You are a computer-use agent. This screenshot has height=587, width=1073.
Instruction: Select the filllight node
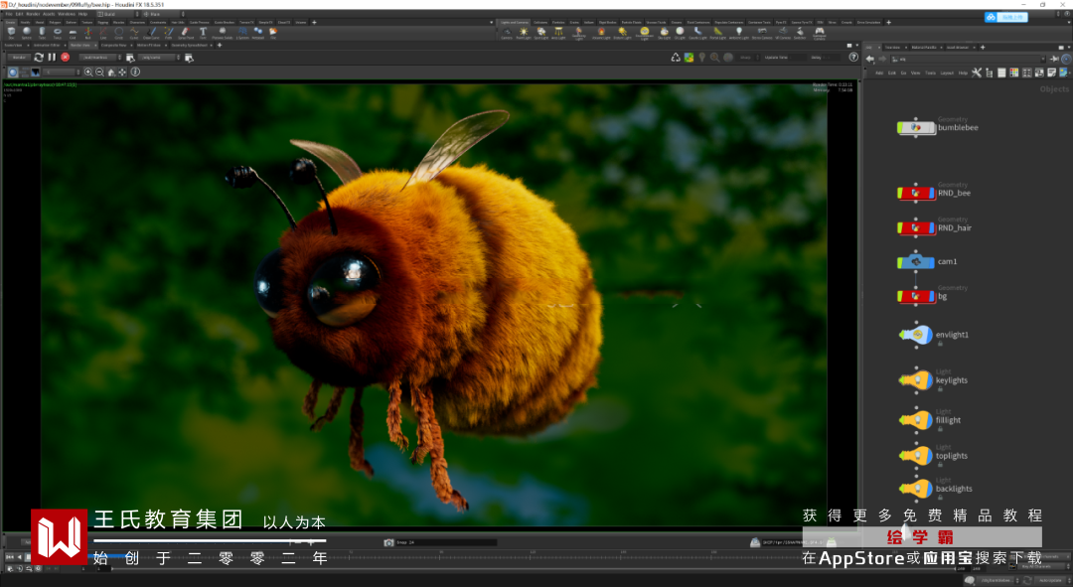[916, 419]
